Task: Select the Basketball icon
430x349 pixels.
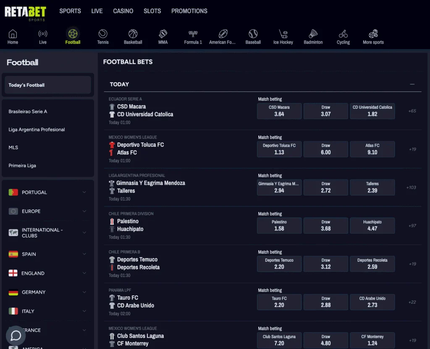Action: 133,34
